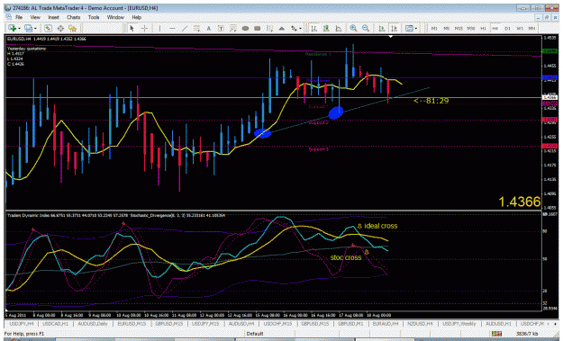Open the View menu

point(35,17)
